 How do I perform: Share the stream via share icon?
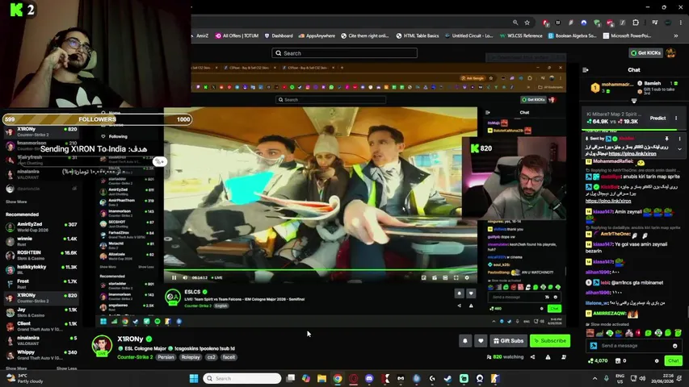click(x=532, y=357)
